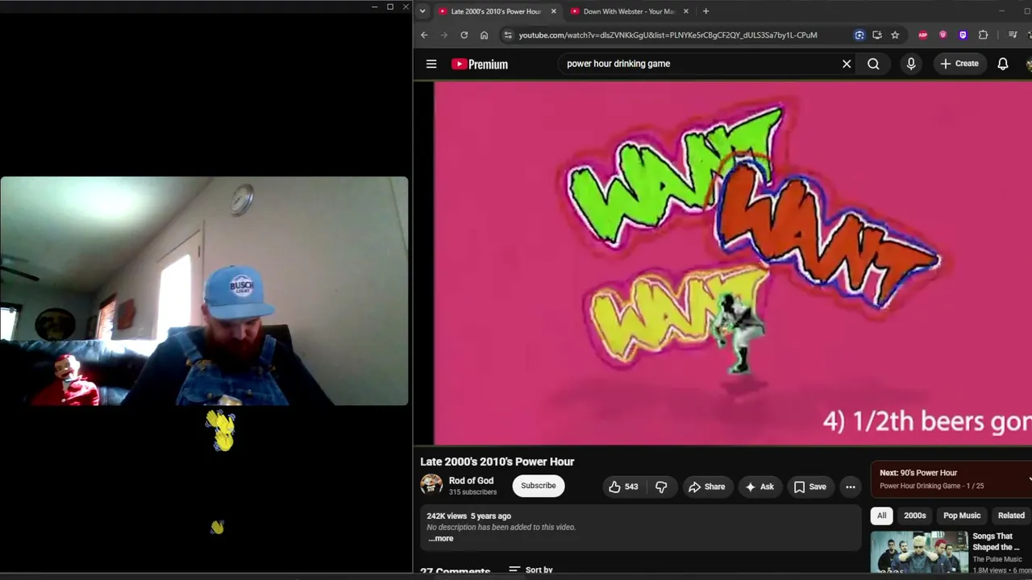Image resolution: width=1032 pixels, height=580 pixels.
Task: Open the browser home page
Action: (x=484, y=35)
